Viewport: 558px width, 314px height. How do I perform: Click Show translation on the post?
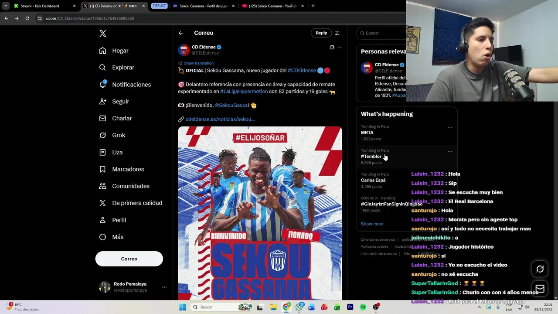pos(199,63)
